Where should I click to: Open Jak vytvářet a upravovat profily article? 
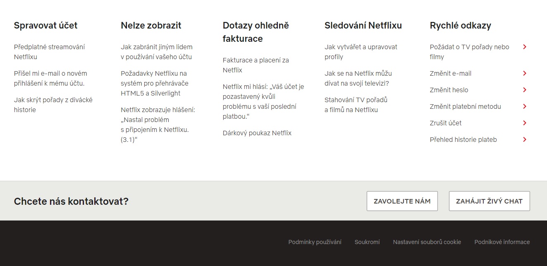click(361, 52)
